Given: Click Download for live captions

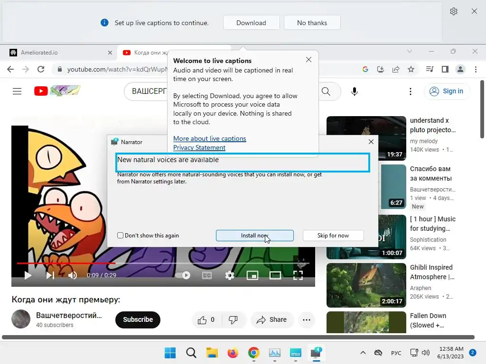Looking at the screenshot, I should click(x=251, y=23).
